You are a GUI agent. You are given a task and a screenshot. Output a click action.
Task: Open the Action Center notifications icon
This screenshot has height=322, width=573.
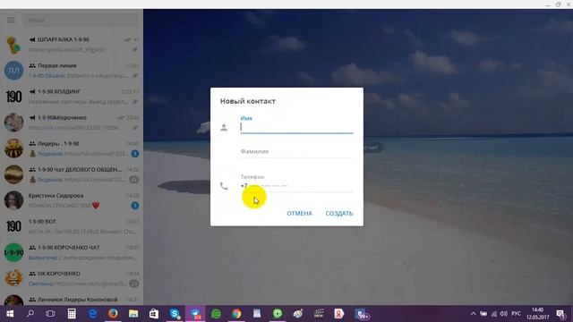[561, 314]
